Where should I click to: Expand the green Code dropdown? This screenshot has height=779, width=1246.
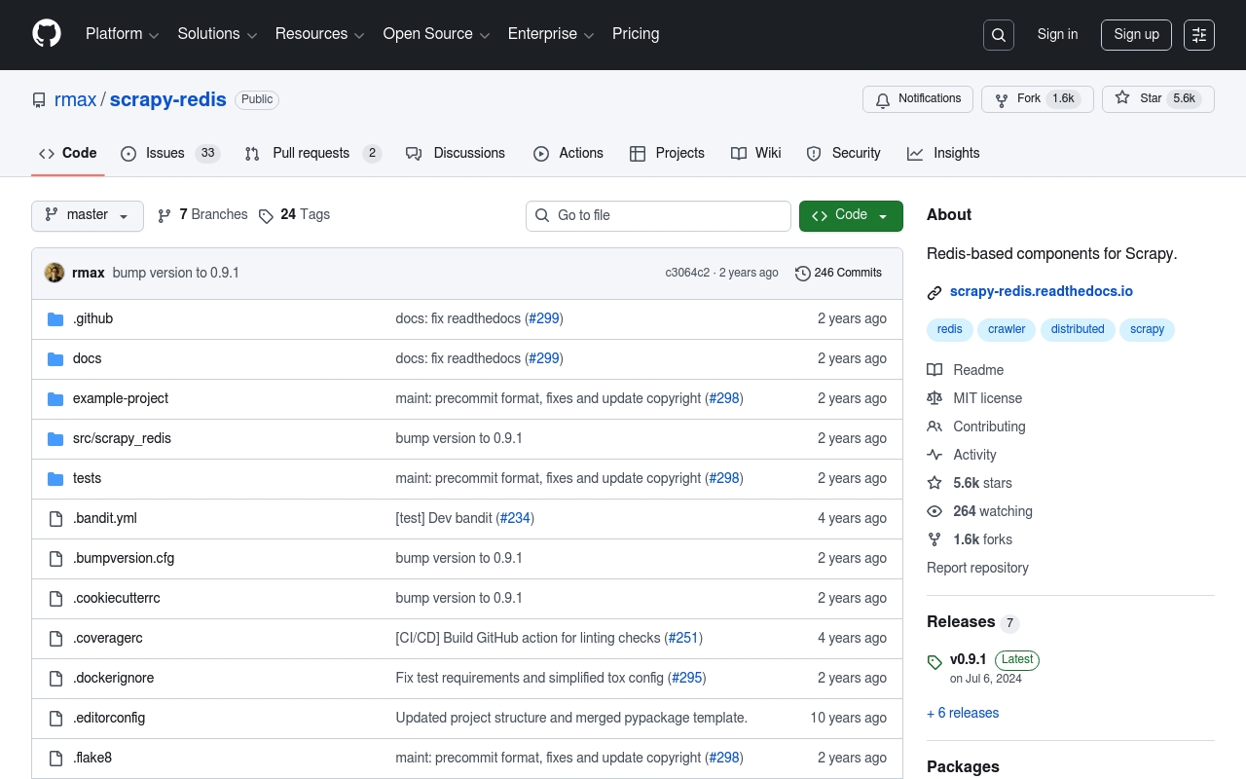[x=851, y=215]
